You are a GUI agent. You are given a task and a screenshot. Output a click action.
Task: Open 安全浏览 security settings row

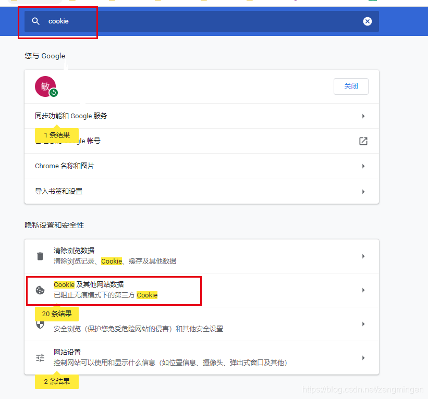(202, 324)
